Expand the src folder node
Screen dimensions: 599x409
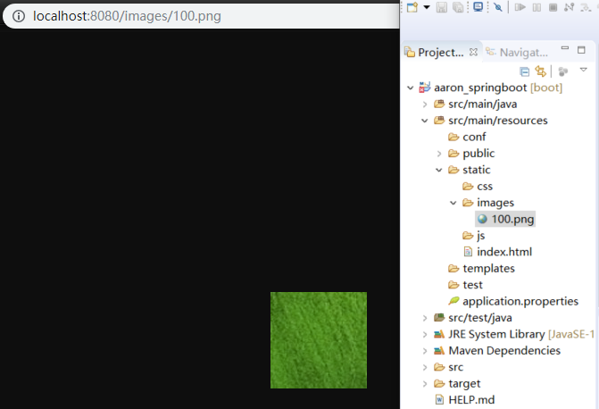coord(425,367)
